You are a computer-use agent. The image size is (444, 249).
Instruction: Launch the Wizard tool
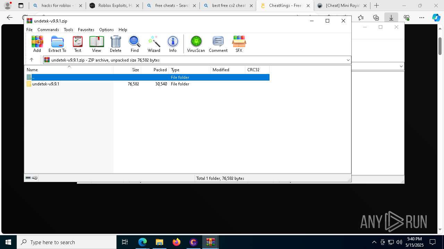(x=154, y=44)
